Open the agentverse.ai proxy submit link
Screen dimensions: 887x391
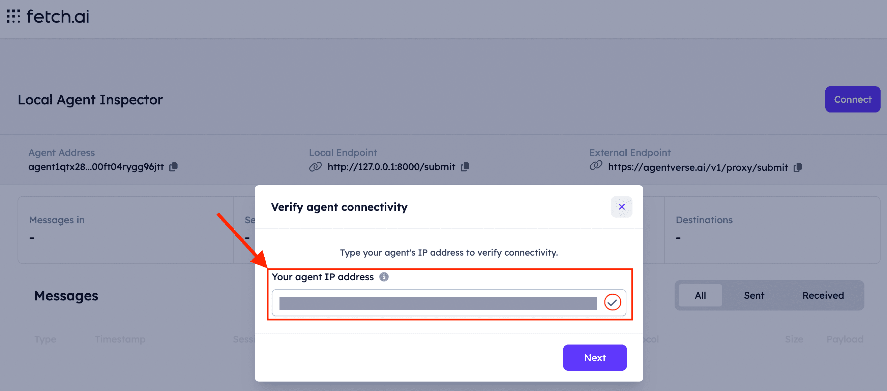(698, 167)
